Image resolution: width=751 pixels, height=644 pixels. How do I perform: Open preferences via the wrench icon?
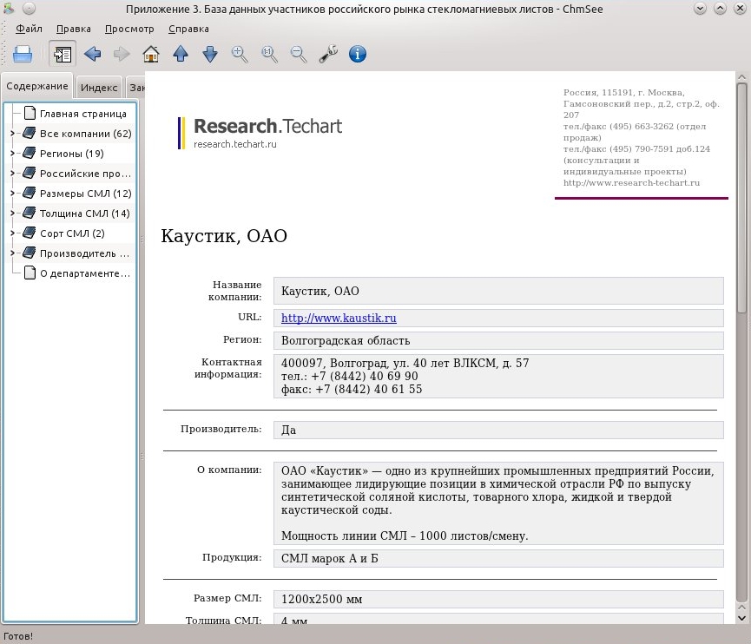[x=328, y=54]
